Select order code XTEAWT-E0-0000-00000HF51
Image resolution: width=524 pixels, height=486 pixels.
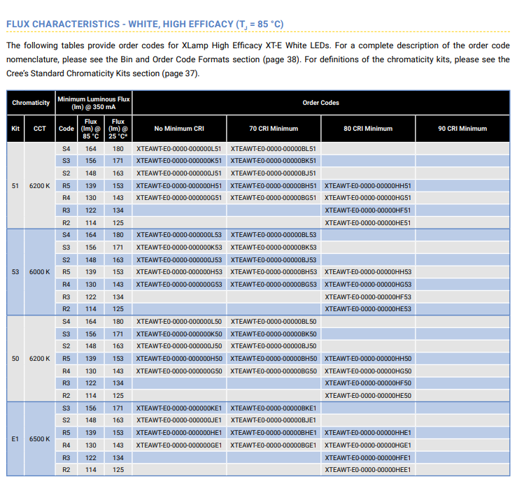click(367, 210)
